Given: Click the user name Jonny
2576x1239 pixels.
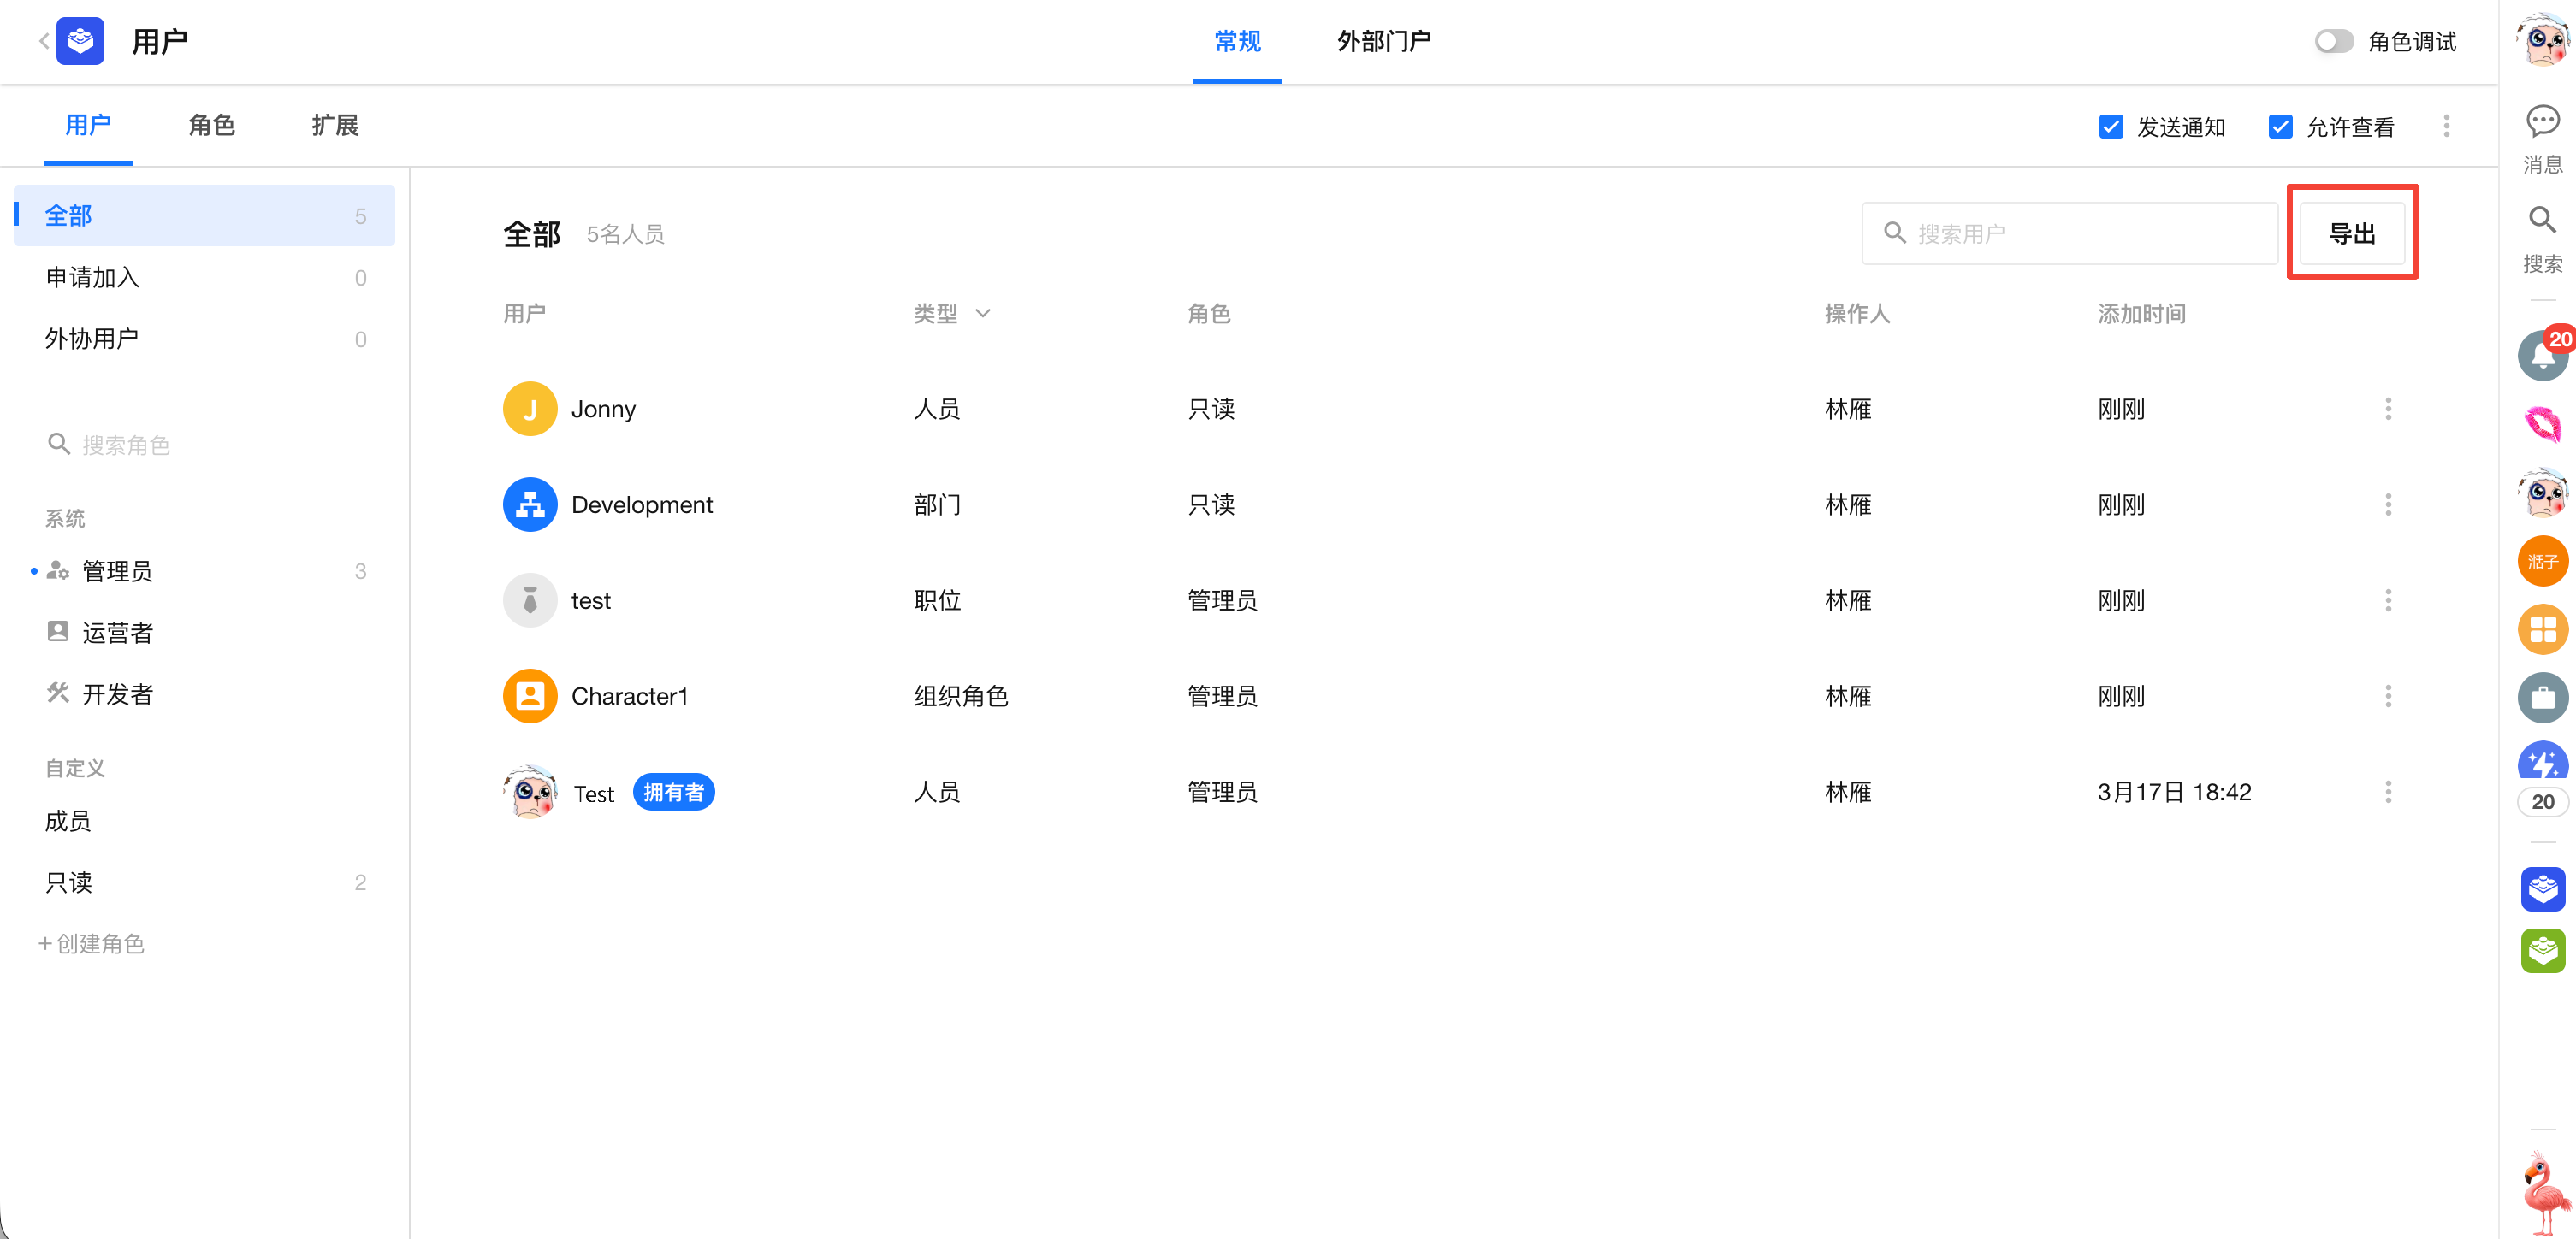Looking at the screenshot, I should coord(603,409).
